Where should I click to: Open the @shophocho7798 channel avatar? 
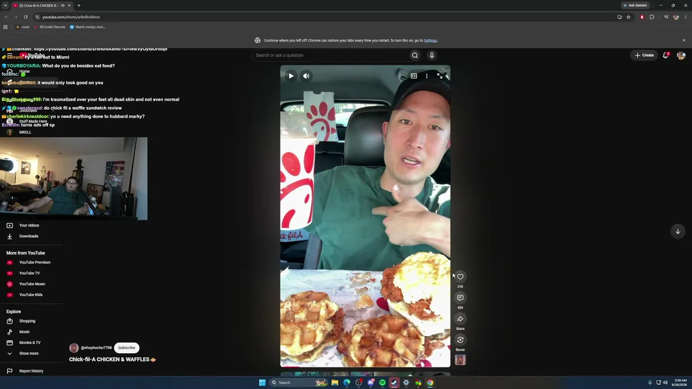point(74,348)
